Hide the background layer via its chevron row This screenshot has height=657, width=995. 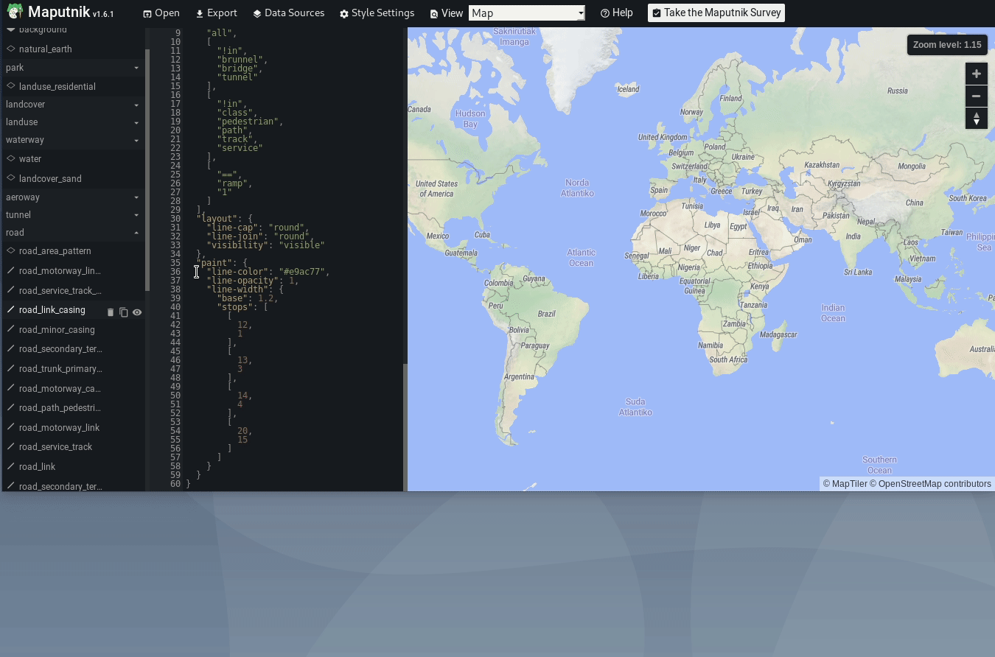pos(10,29)
